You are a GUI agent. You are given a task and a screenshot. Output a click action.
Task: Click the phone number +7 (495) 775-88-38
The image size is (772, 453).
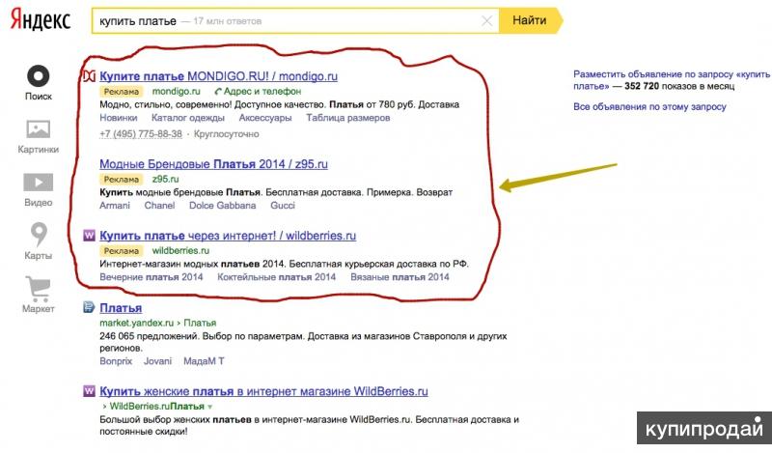click(141, 134)
